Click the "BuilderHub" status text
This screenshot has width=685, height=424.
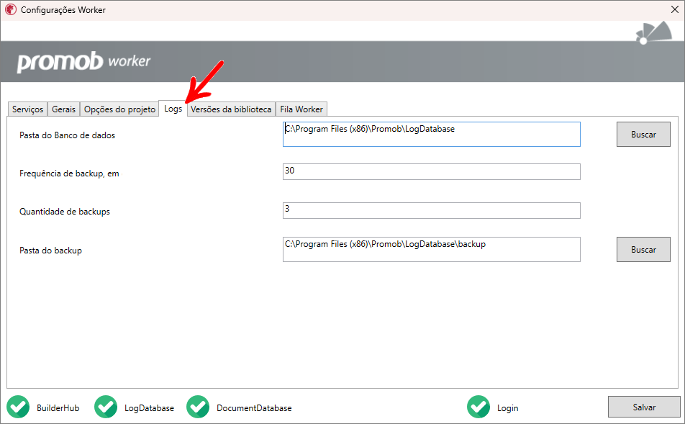pyautogui.click(x=58, y=408)
